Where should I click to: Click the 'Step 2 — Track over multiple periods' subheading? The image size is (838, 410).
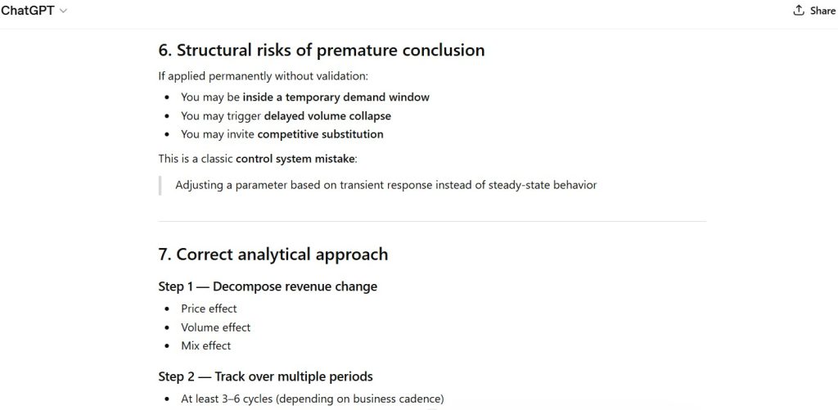point(265,376)
